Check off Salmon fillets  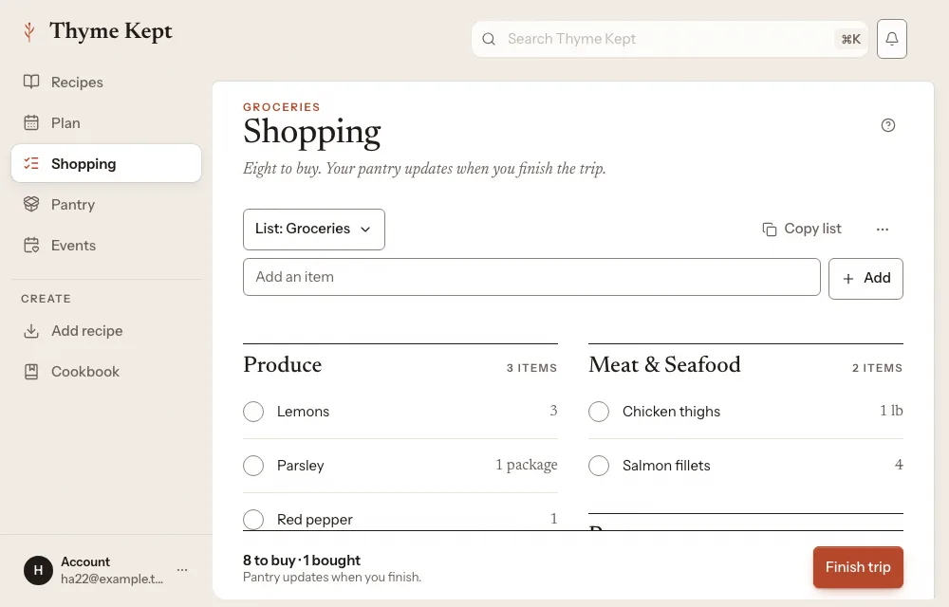(599, 466)
